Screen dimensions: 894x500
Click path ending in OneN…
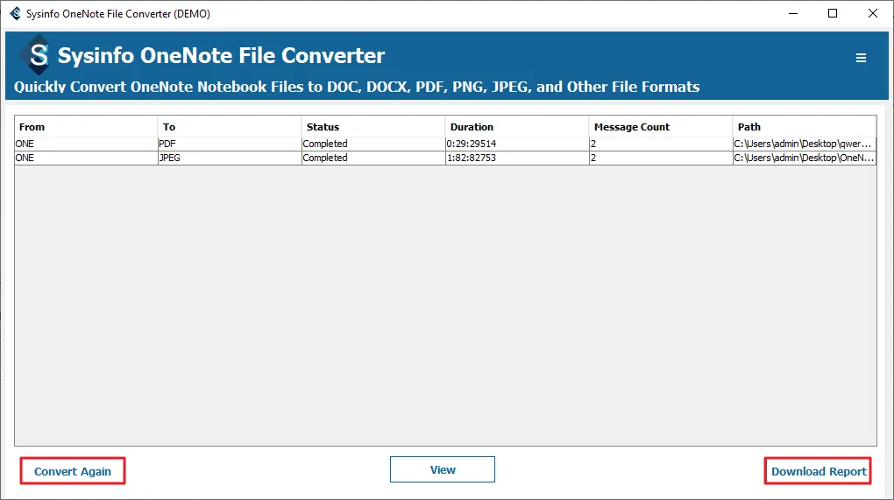tap(804, 158)
